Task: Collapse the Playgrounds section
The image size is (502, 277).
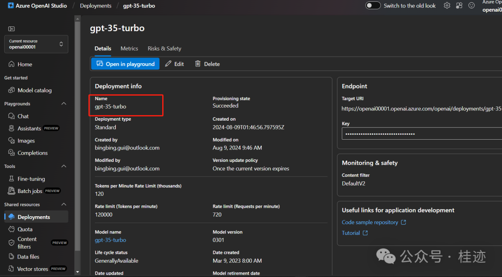Action: pos(64,103)
